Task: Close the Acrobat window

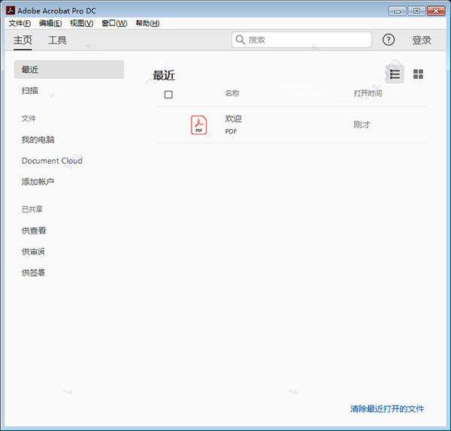Action: [436, 11]
